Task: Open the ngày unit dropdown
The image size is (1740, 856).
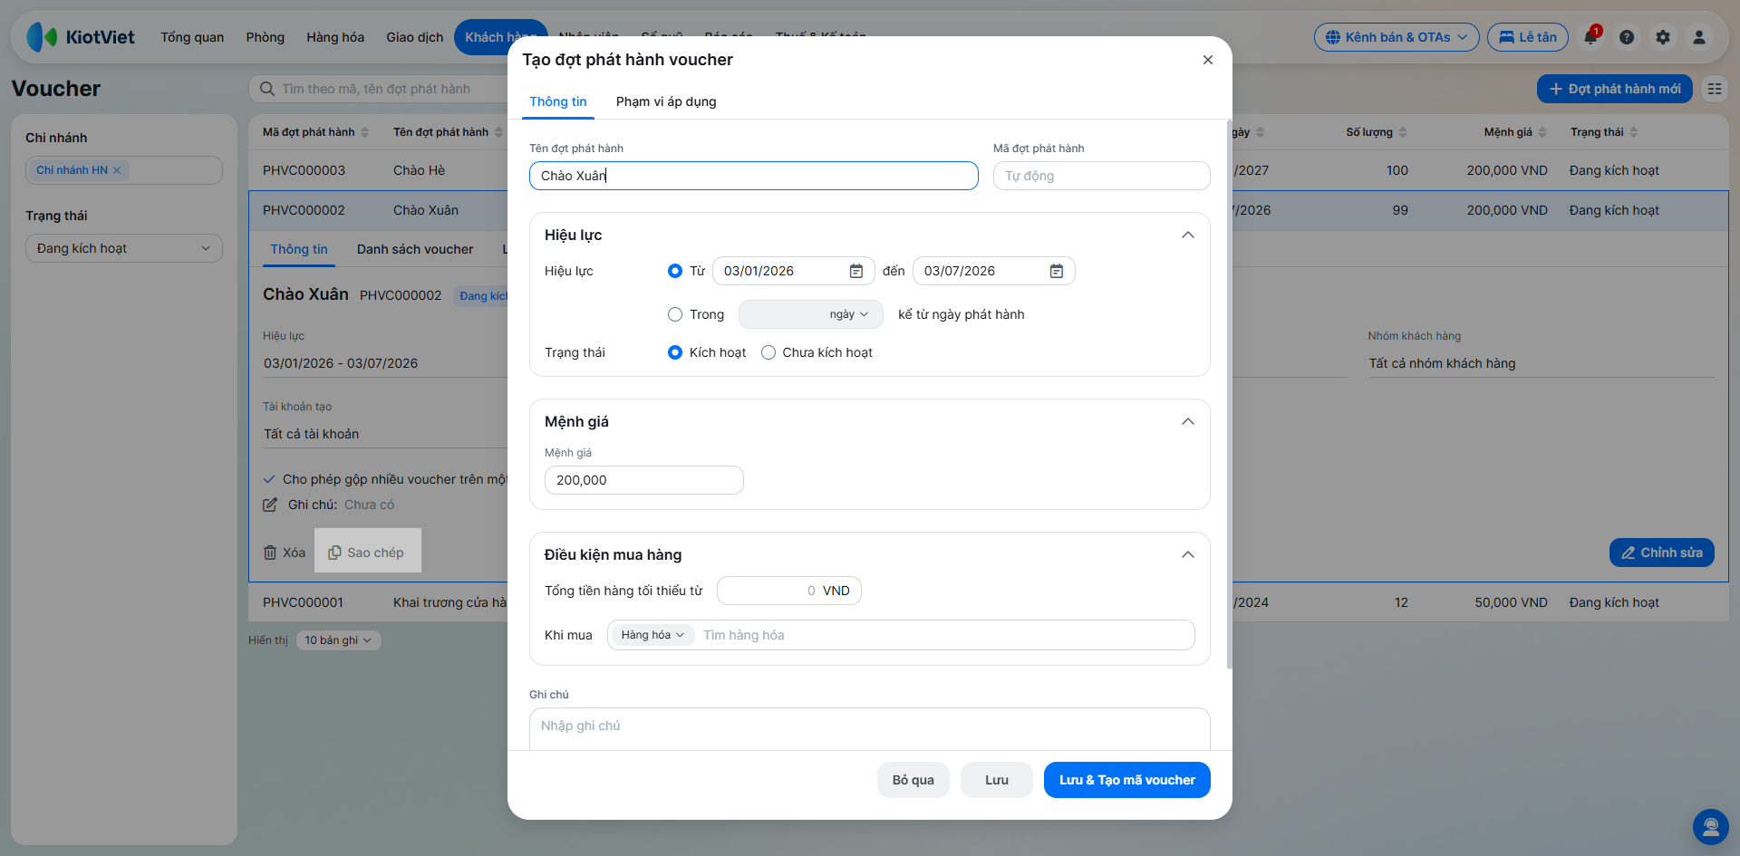Action: [x=848, y=314]
